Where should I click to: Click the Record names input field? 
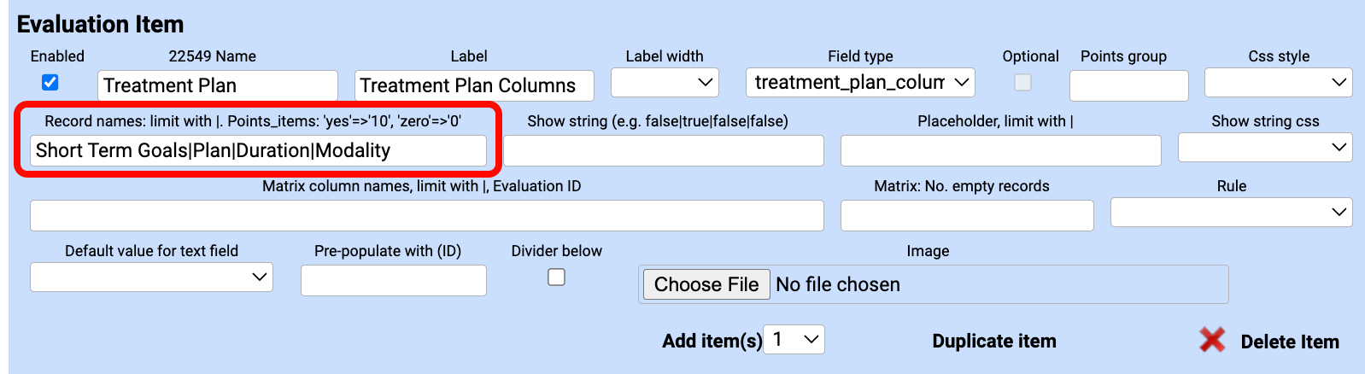pos(258,150)
